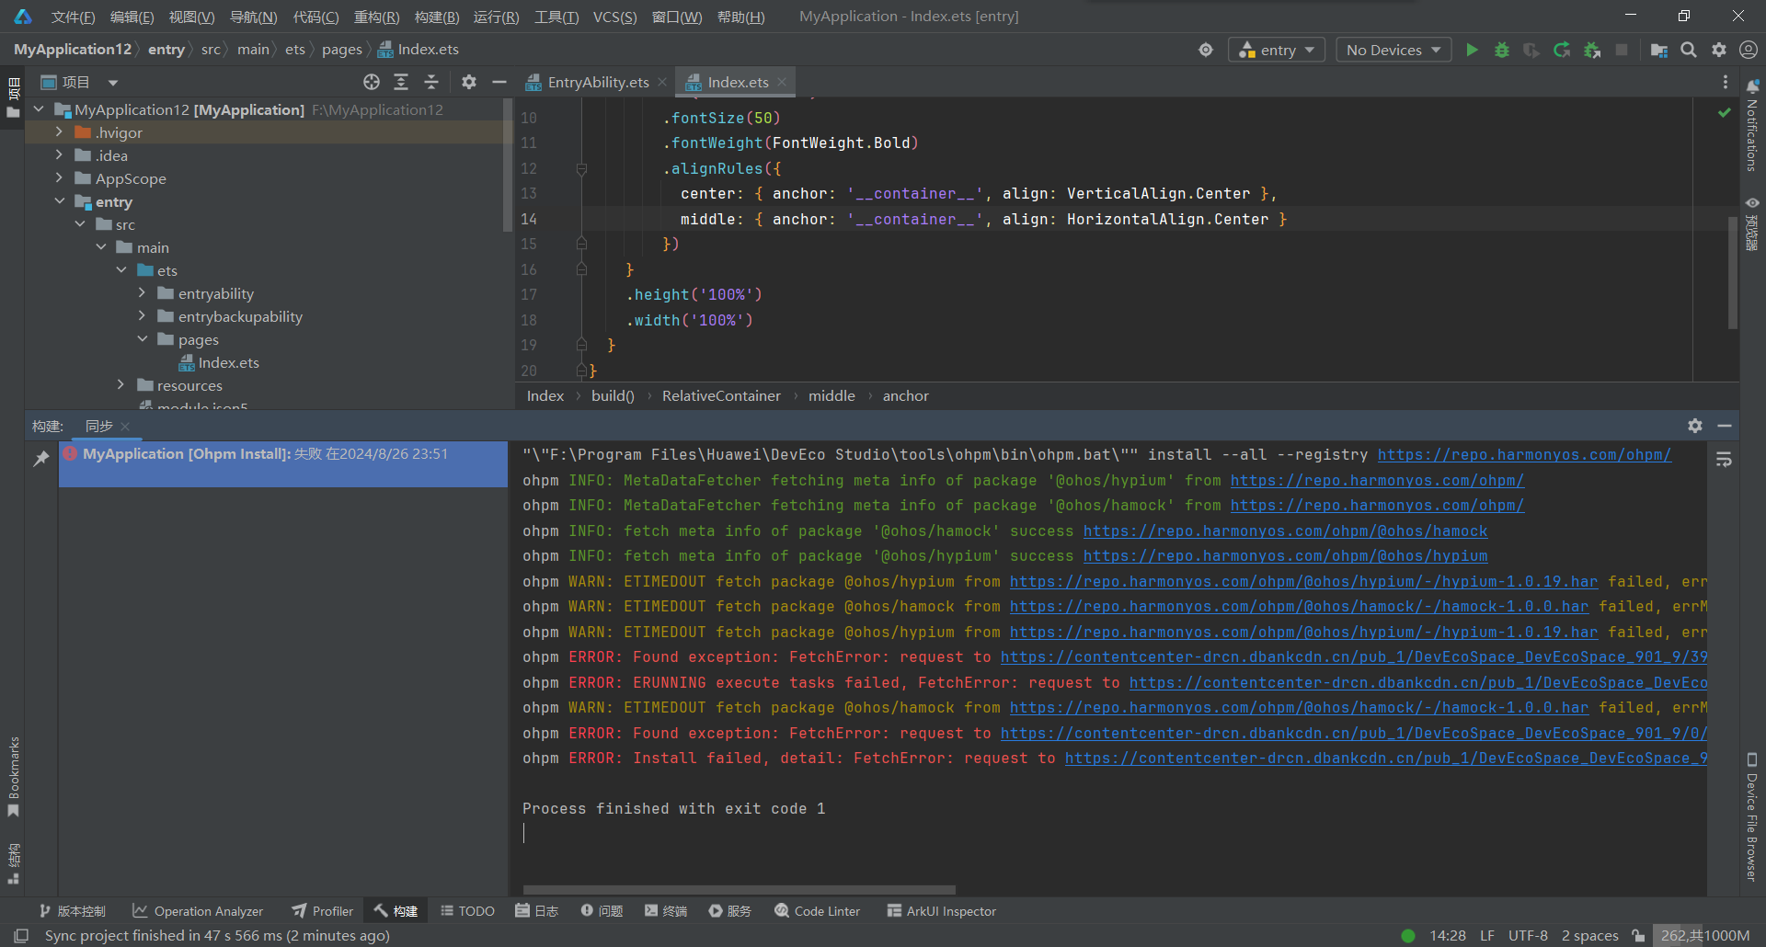
Task: Run the entry configuration with the green play button
Action: (x=1473, y=50)
